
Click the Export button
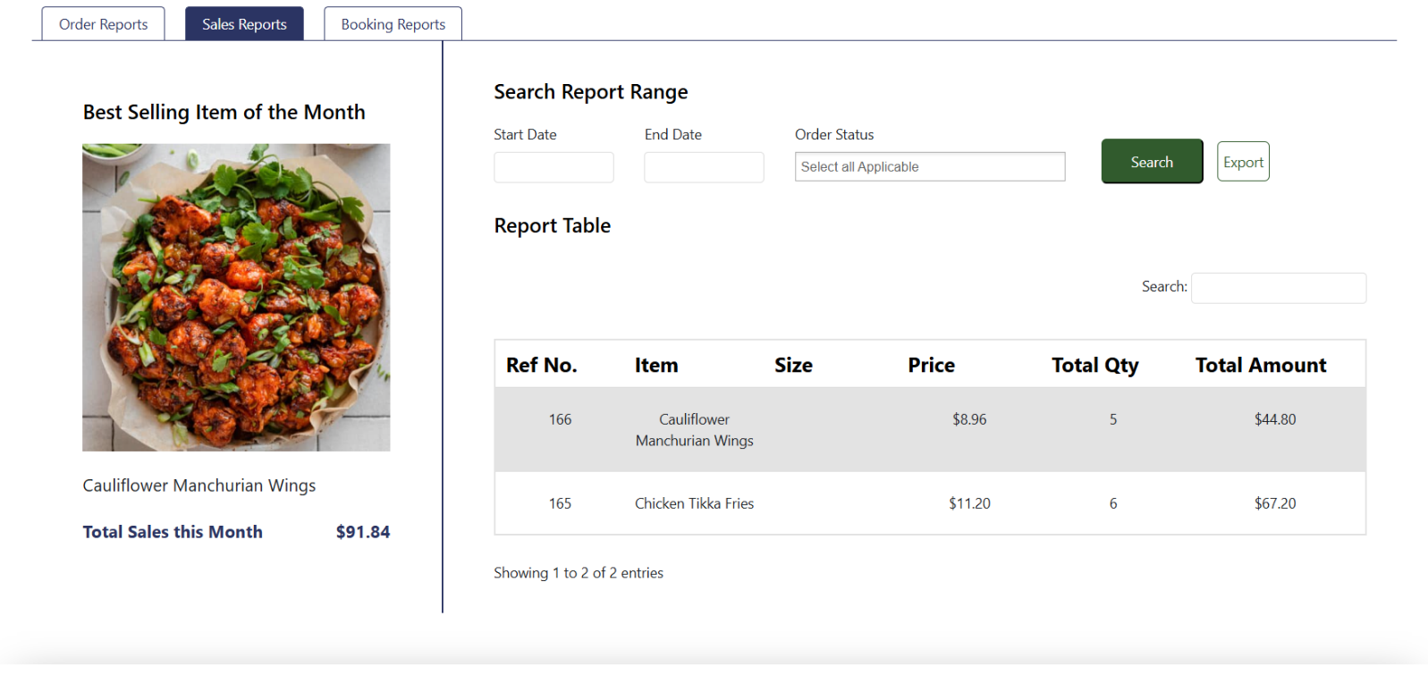coord(1242,162)
